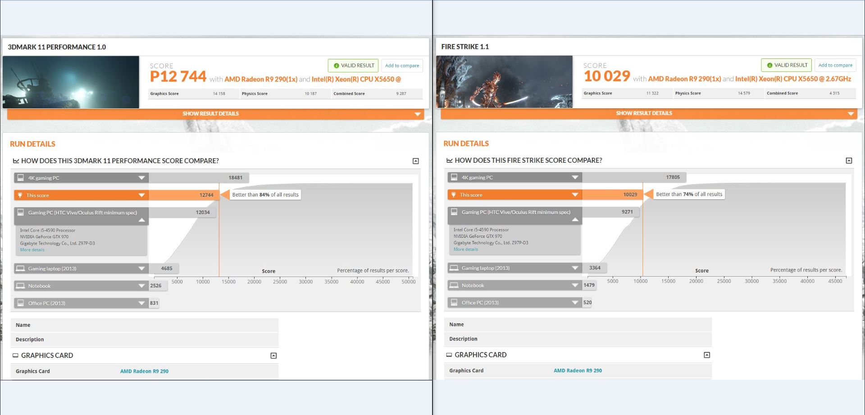Screen dimensions: 865x415
Task: Click the 18481 bar for 4K gaming PC in 3DMark 11
Action: 199,178
